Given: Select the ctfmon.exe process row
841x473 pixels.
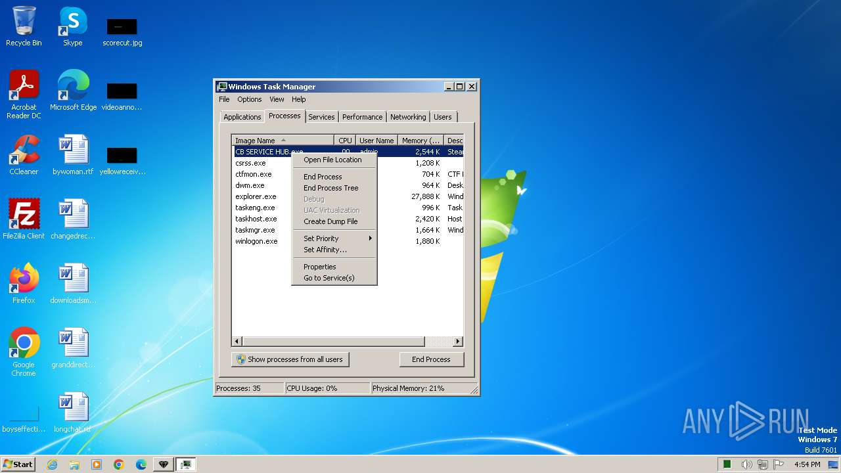Looking at the screenshot, I should (348, 174).
